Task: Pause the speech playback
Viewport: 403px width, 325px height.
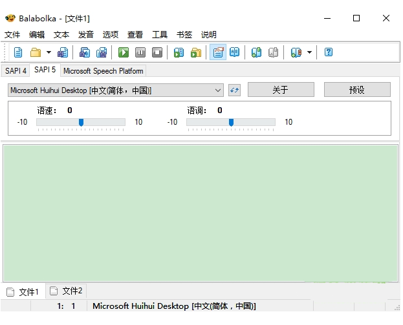Action: coord(140,52)
